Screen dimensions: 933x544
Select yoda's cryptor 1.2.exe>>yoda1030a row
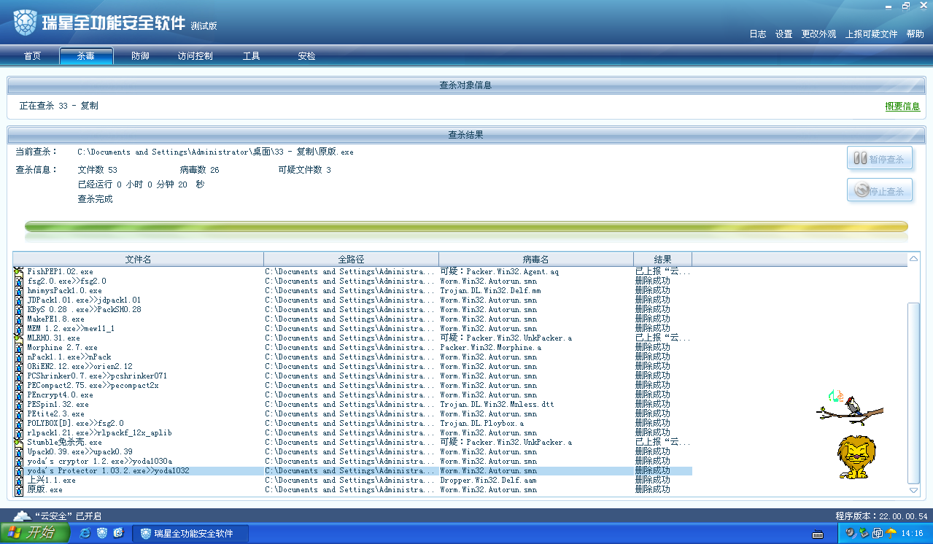click(352, 461)
